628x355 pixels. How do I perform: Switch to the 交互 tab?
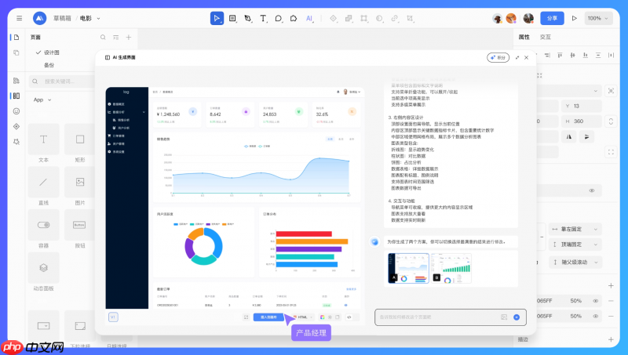click(545, 37)
